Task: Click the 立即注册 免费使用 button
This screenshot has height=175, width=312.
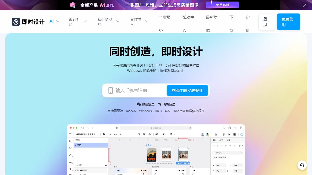Action: pos(187,90)
